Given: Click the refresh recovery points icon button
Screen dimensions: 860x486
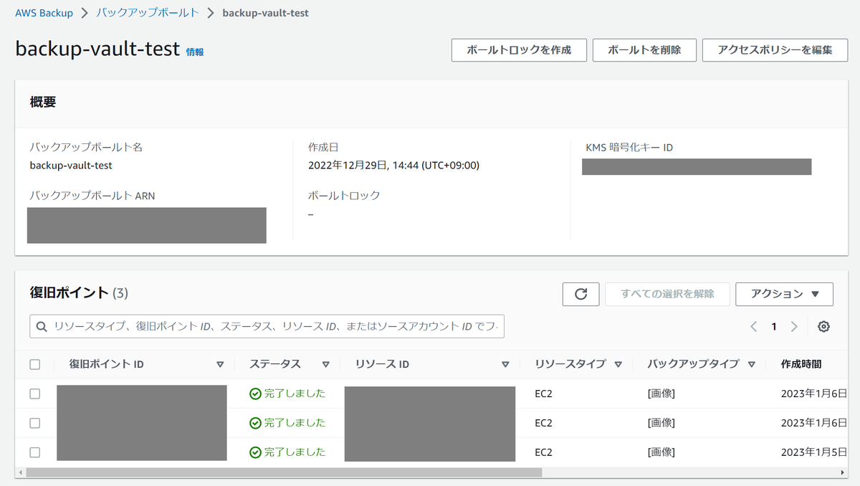Looking at the screenshot, I should 581,294.
